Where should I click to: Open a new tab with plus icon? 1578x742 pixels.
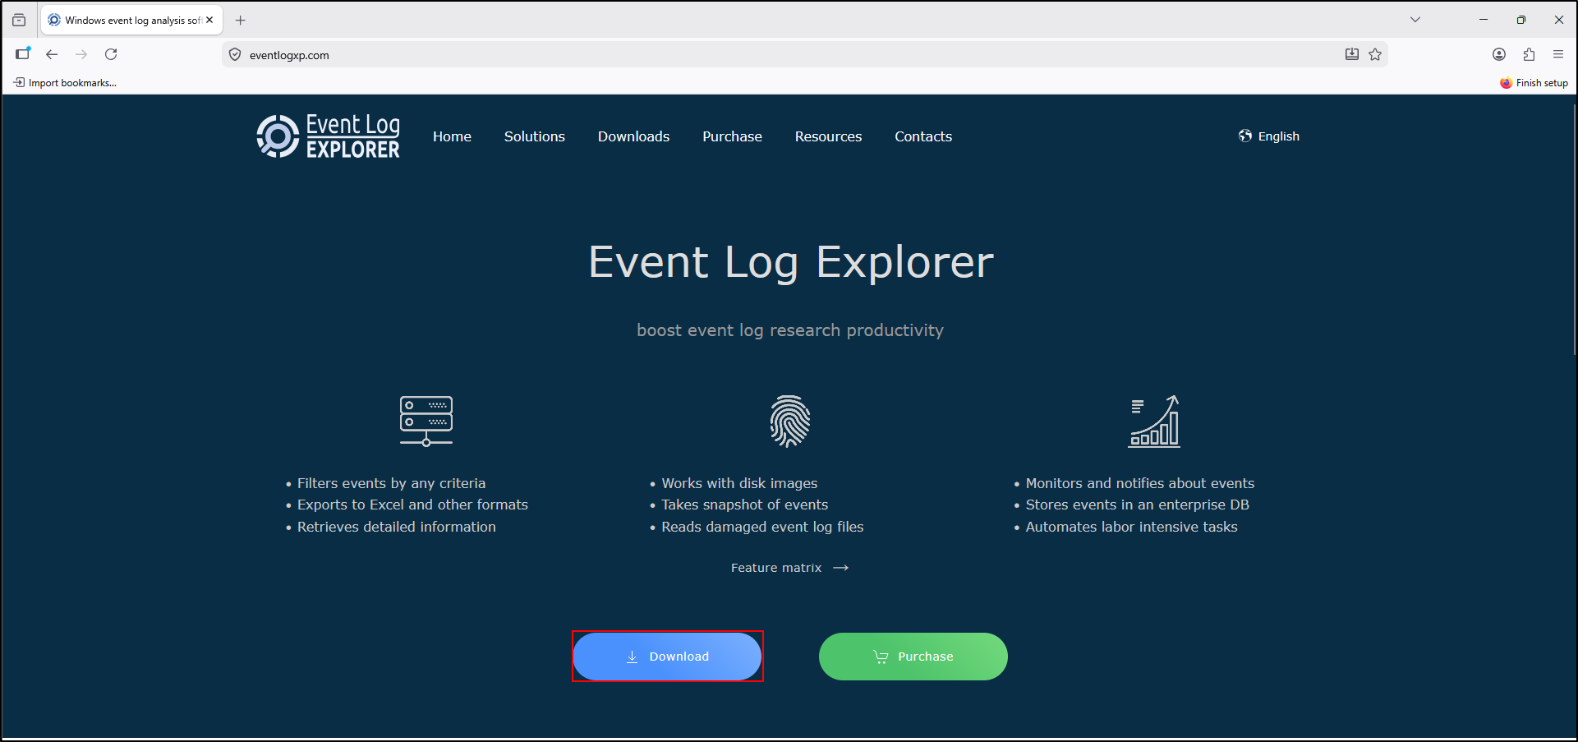[241, 20]
